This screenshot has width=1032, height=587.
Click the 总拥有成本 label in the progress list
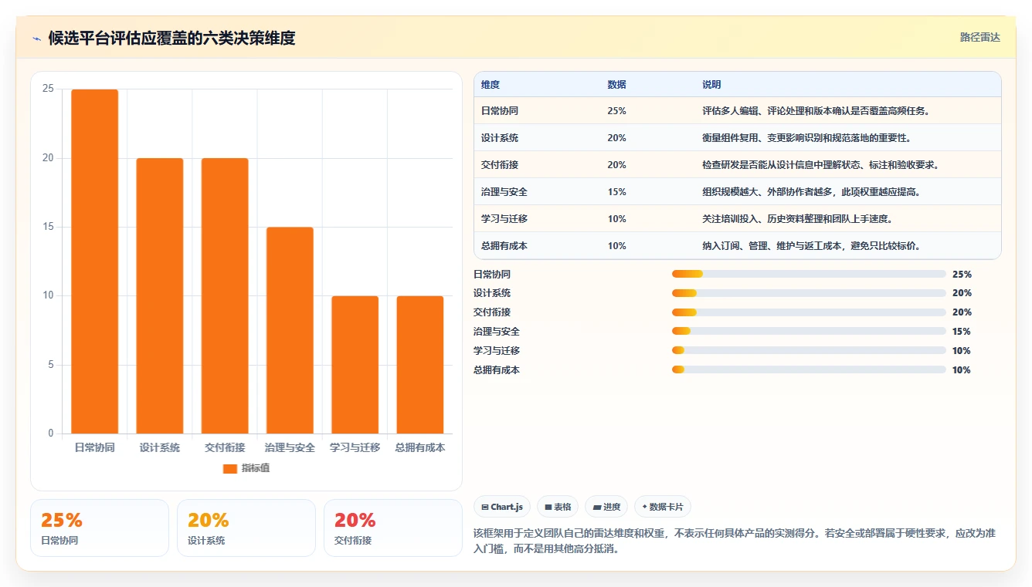[497, 370]
